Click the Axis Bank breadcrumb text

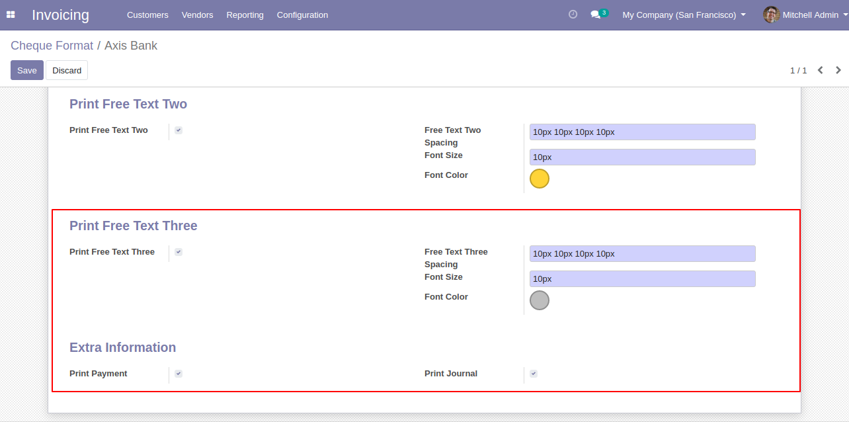131,46
